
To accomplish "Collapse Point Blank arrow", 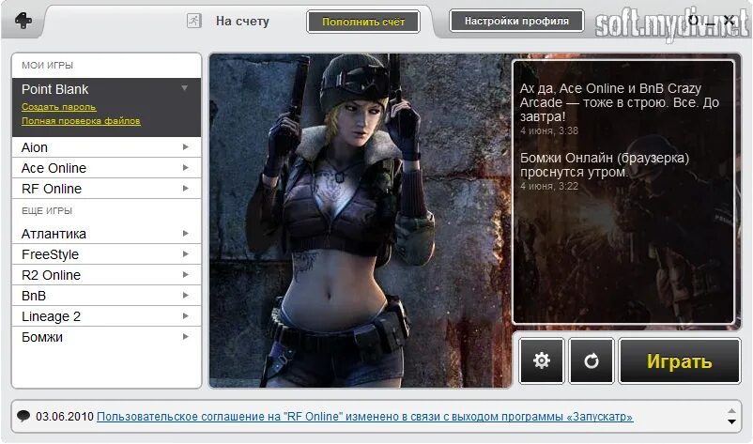I will pyautogui.click(x=184, y=88).
